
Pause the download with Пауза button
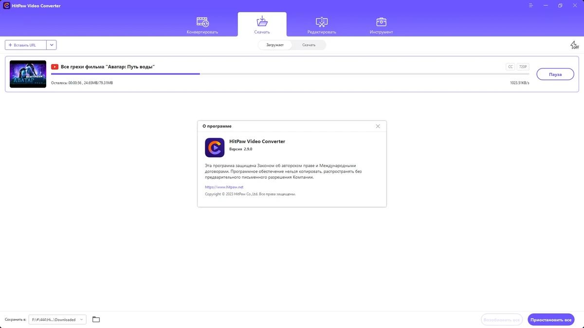tap(555, 74)
